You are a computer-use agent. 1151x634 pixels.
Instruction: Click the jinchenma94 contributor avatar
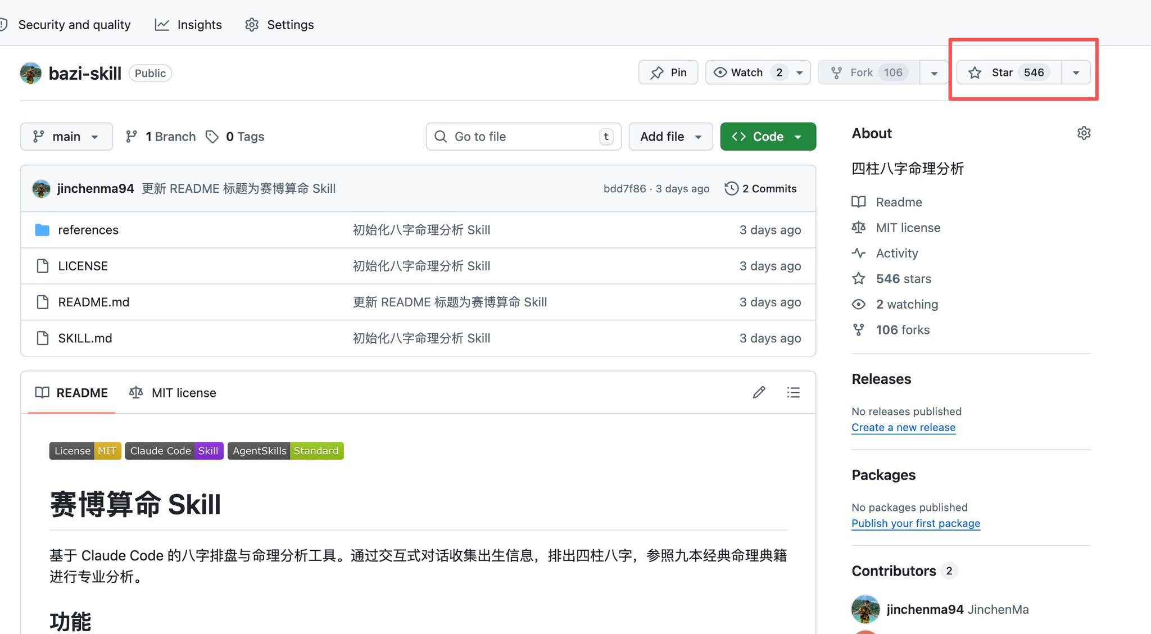point(865,609)
